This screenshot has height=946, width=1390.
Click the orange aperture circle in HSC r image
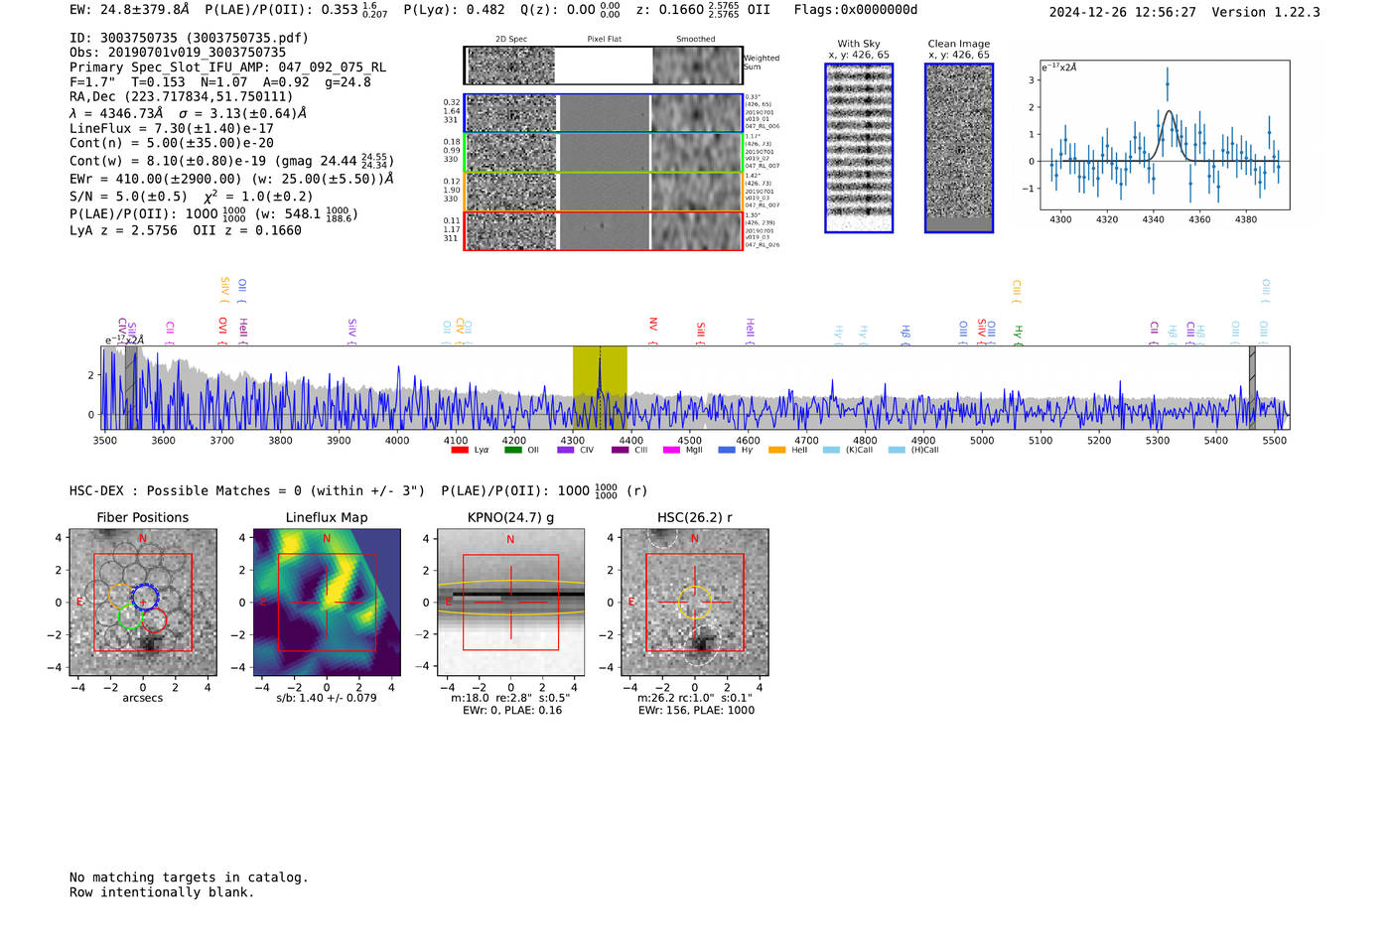tap(695, 603)
